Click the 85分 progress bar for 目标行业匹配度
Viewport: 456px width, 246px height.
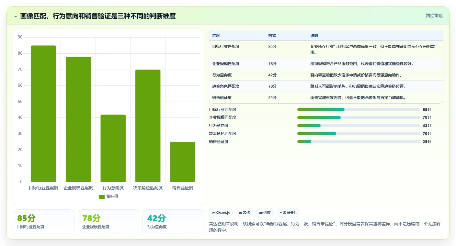[359, 109]
